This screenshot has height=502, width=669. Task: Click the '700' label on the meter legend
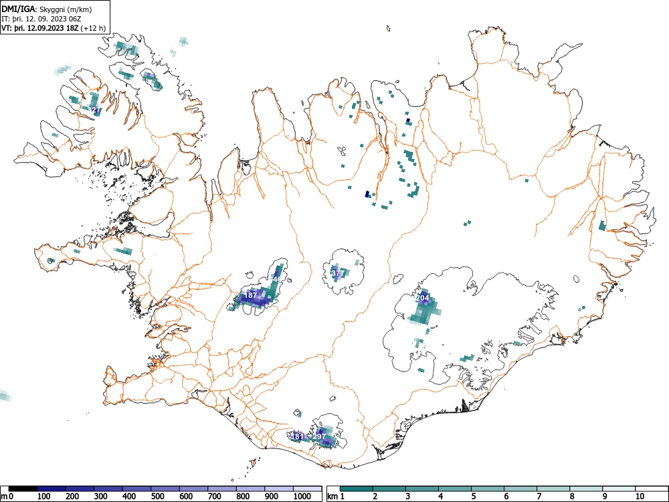click(214, 497)
